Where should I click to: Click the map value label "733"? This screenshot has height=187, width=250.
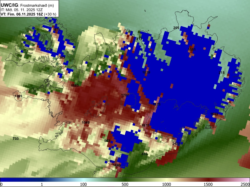16,139
